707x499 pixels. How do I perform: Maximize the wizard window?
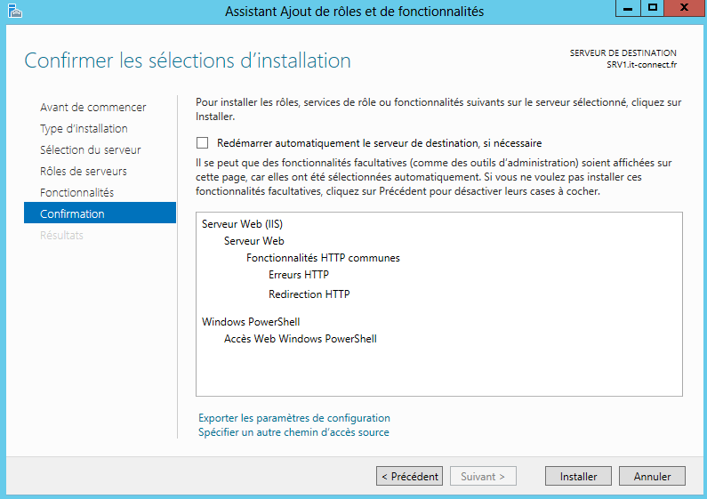pyautogui.click(x=652, y=8)
